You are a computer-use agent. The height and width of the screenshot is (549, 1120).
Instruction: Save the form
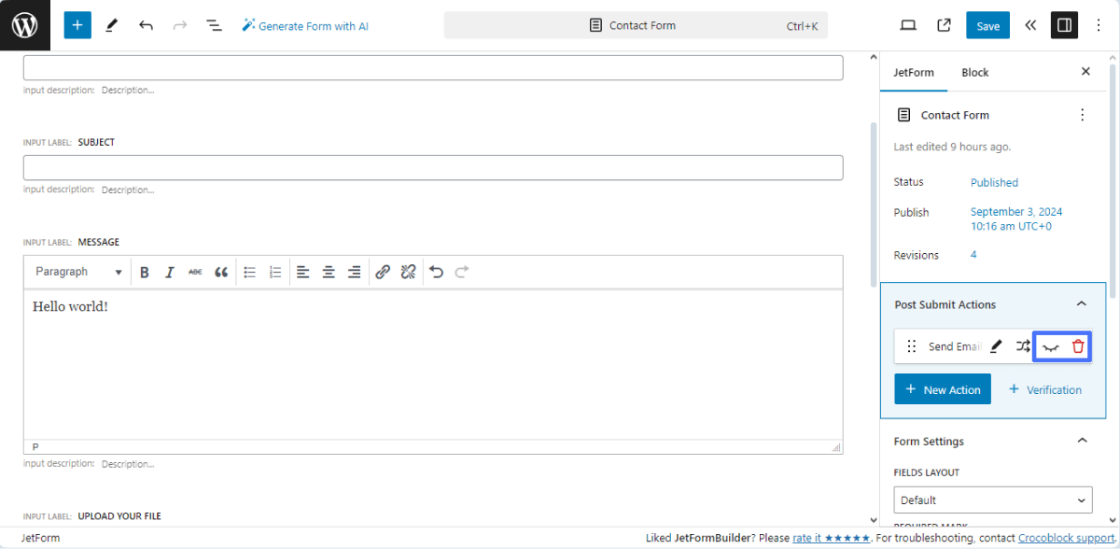pos(987,25)
